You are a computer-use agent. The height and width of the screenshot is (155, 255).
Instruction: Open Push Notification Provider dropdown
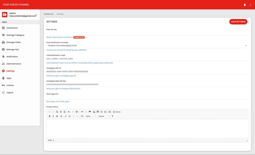point(147,45)
